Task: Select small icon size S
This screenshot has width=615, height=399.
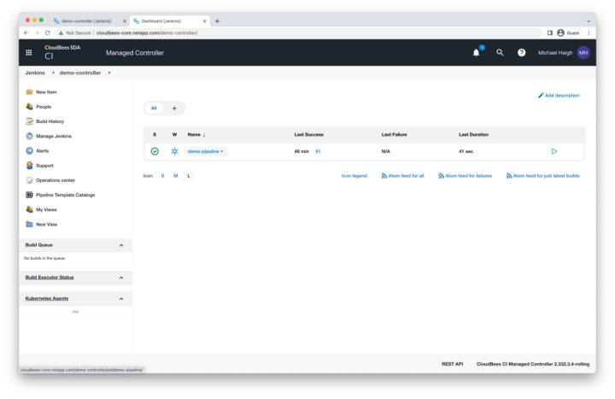Action: point(162,175)
